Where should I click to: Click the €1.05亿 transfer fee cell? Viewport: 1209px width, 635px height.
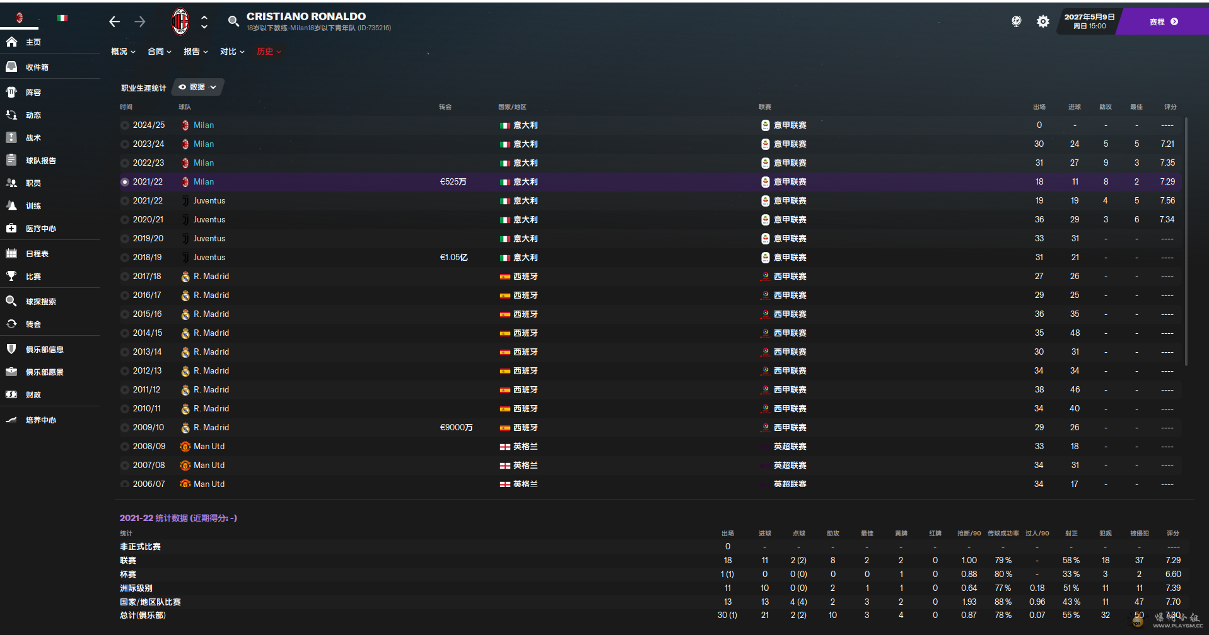click(453, 258)
